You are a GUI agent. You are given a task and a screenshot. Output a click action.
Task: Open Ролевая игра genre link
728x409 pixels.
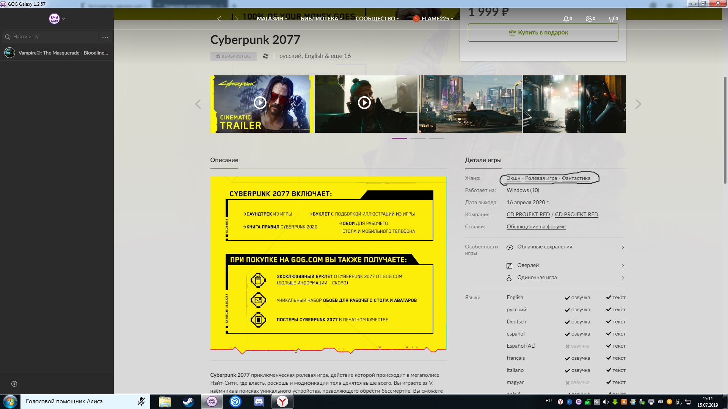[x=541, y=178]
